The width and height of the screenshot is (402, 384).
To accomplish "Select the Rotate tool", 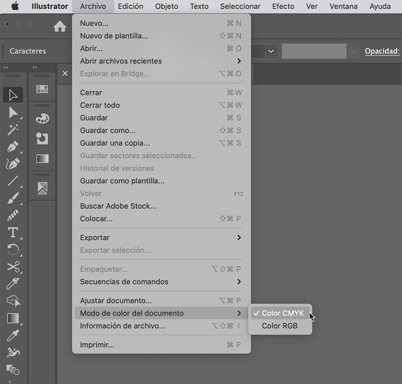I will click(13, 250).
